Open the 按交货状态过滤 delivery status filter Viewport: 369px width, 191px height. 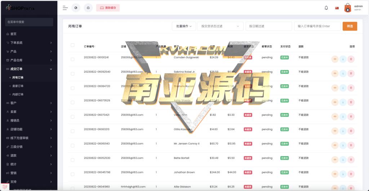click(x=220, y=26)
